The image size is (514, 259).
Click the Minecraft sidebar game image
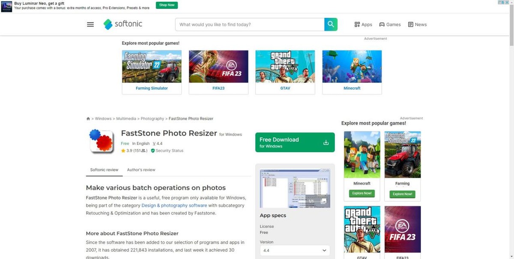tap(362, 154)
